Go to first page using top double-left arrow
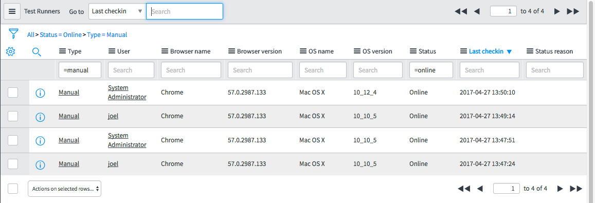Viewport: 595px width, 203px height. point(461,11)
